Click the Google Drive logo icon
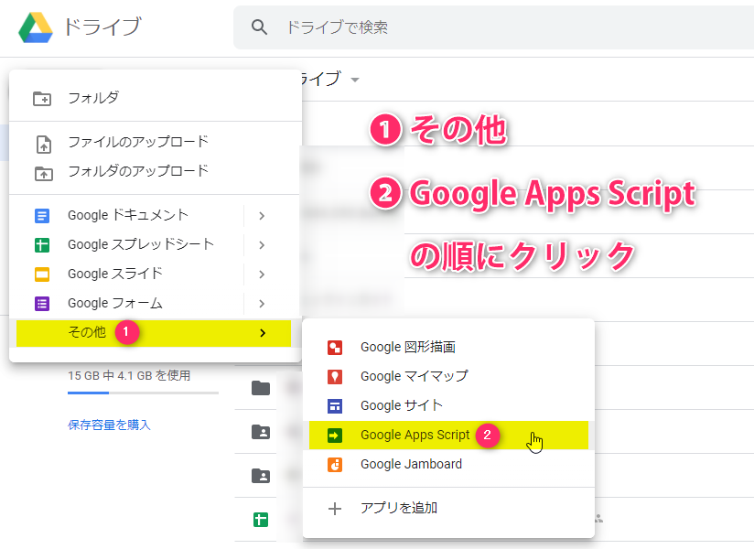The image size is (754, 549). 36,27
